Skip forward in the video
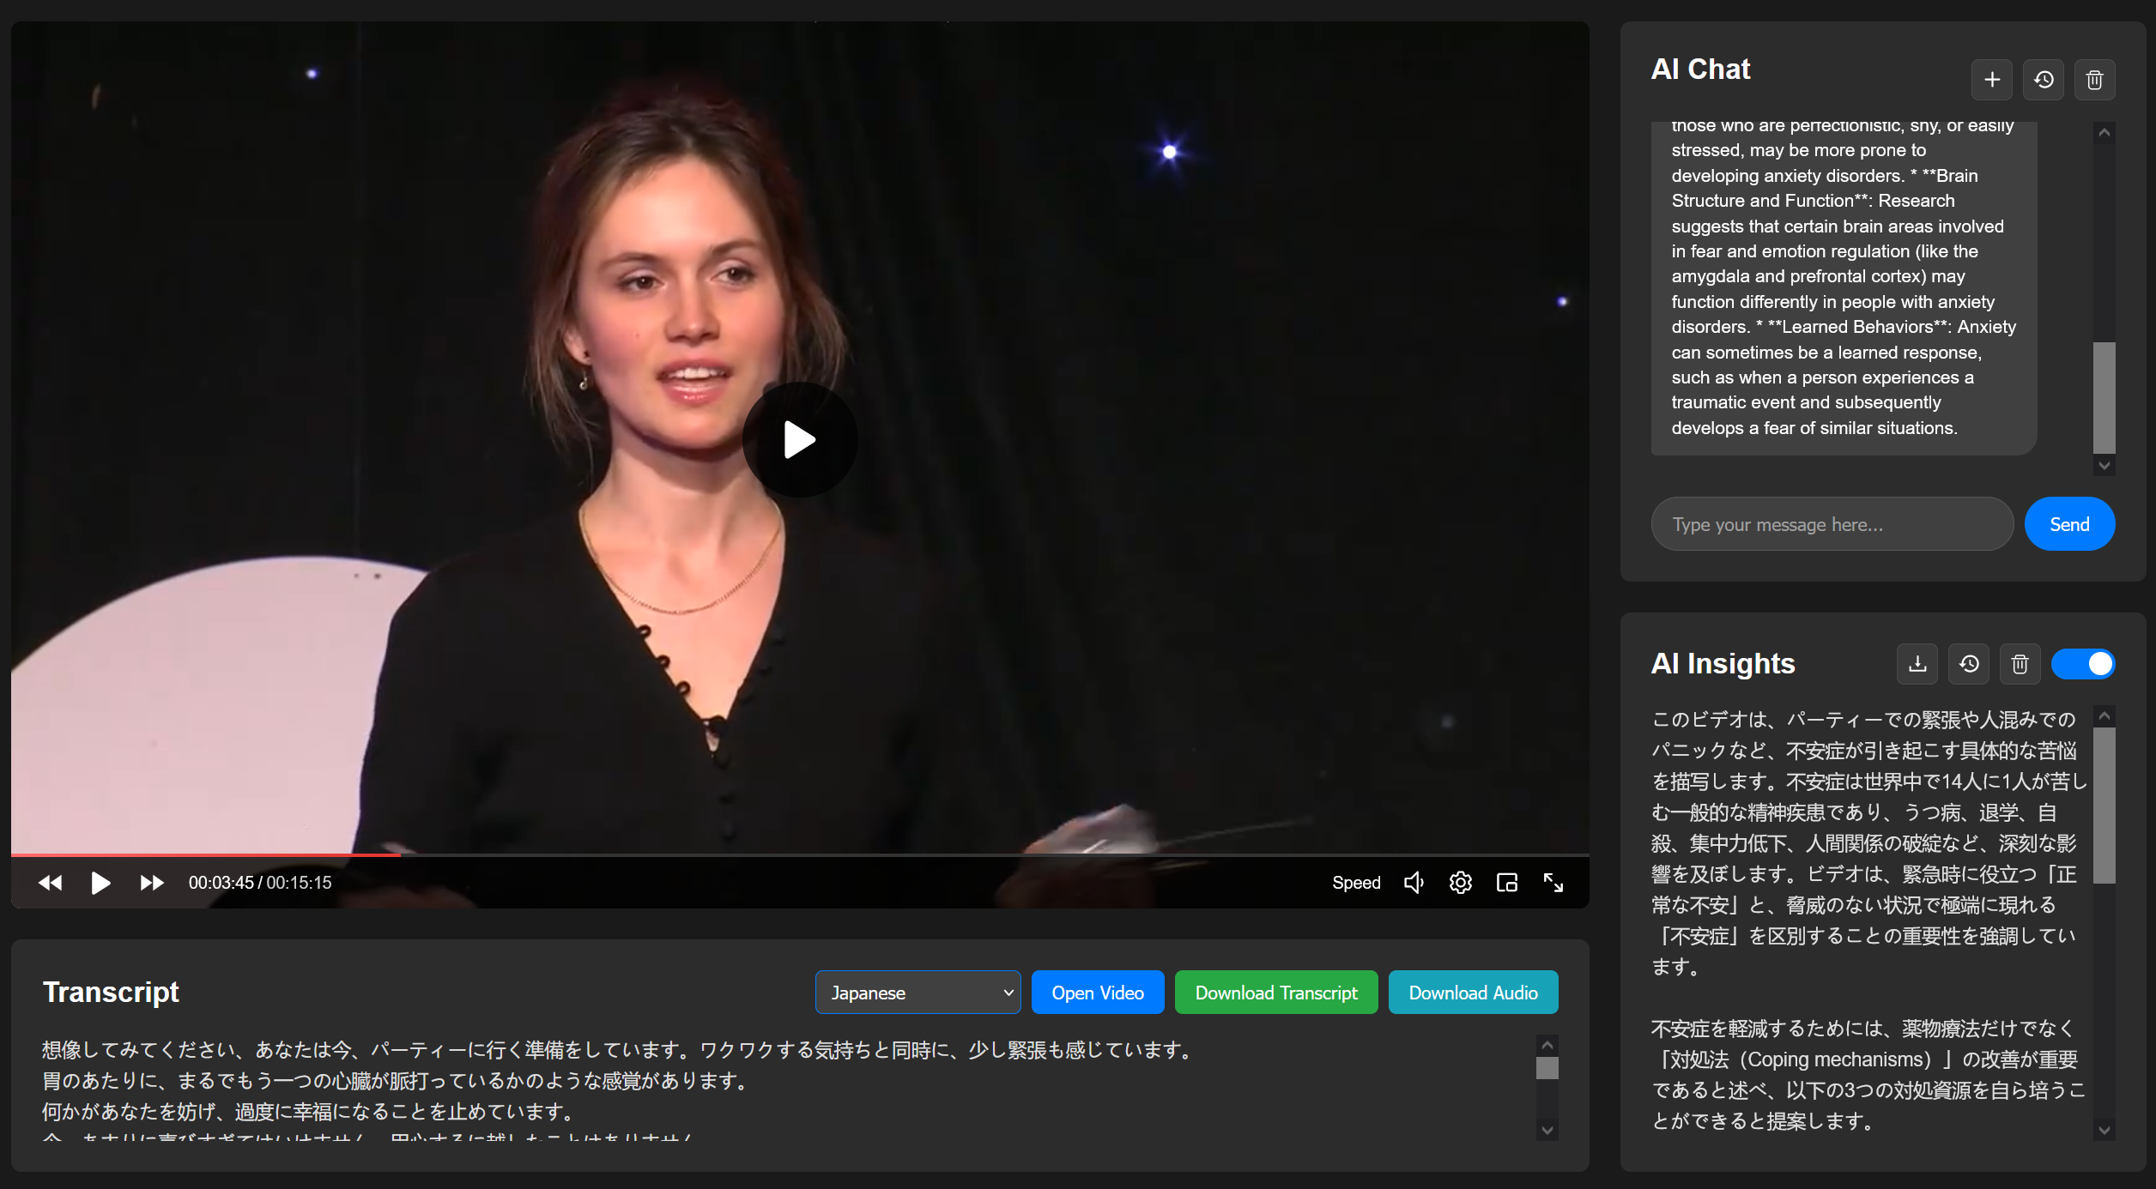Viewport: 2156px width, 1189px height. pos(151,882)
